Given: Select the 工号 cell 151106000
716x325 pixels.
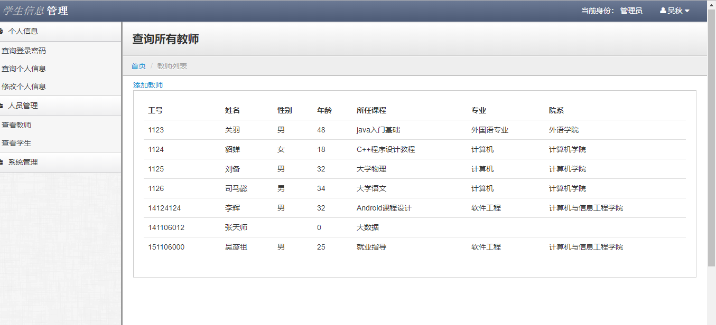Looking at the screenshot, I should click(166, 247).
